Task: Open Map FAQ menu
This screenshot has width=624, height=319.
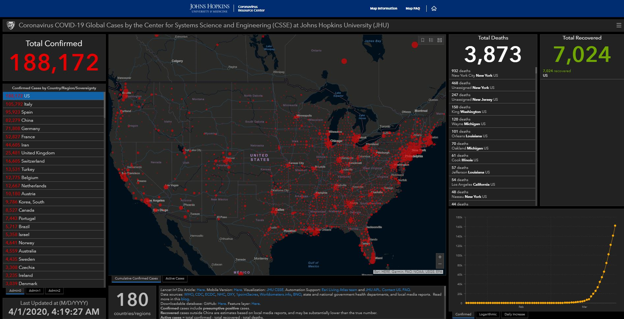Action: 413,9
